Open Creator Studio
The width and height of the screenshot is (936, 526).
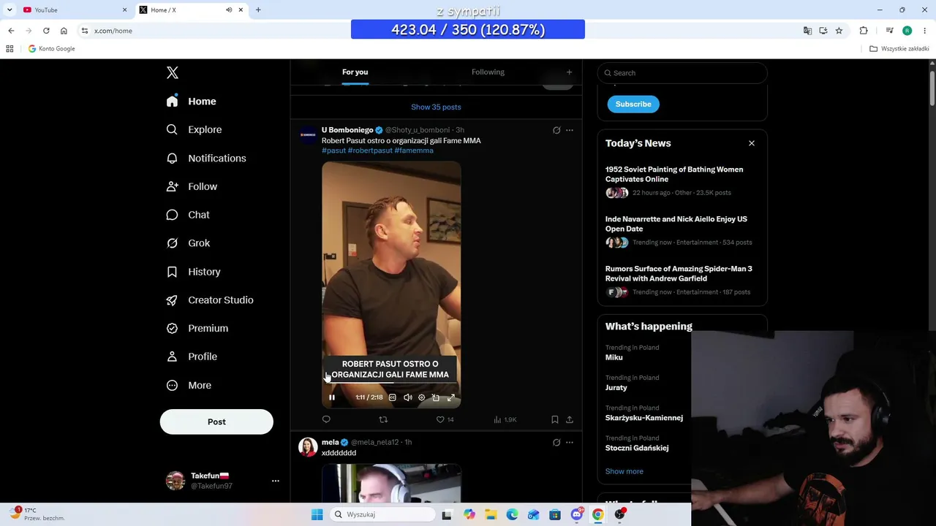pyautogui.click(x=210, y=300)
